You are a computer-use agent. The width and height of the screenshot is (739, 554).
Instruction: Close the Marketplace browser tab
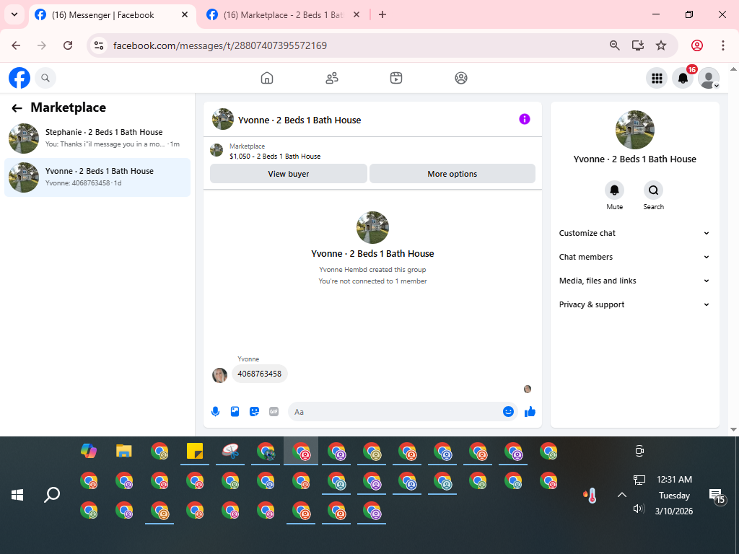357,15
